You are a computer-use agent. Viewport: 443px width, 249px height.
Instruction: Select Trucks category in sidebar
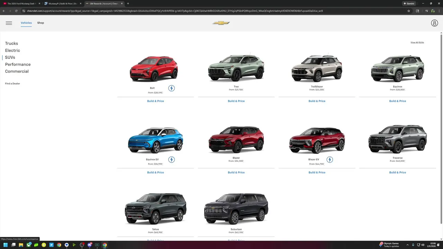11,43
